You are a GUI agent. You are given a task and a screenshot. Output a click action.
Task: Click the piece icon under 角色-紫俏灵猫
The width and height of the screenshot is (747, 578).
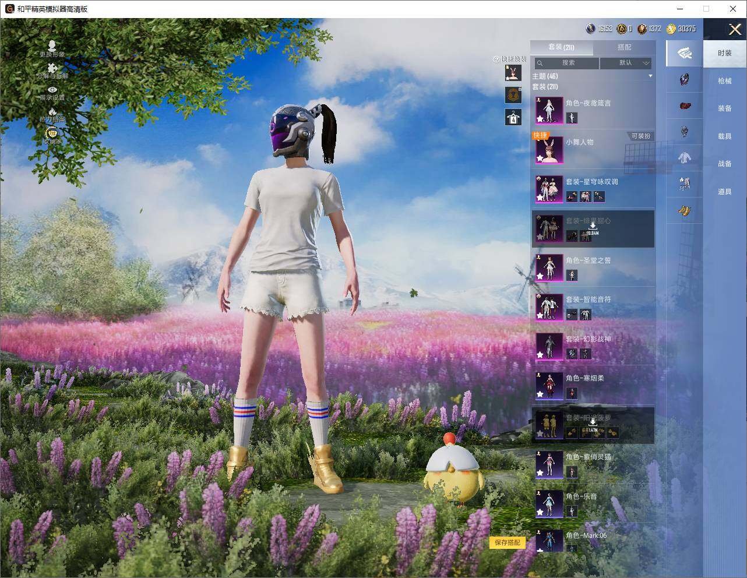pyautogui.click(x=572, y=473)
